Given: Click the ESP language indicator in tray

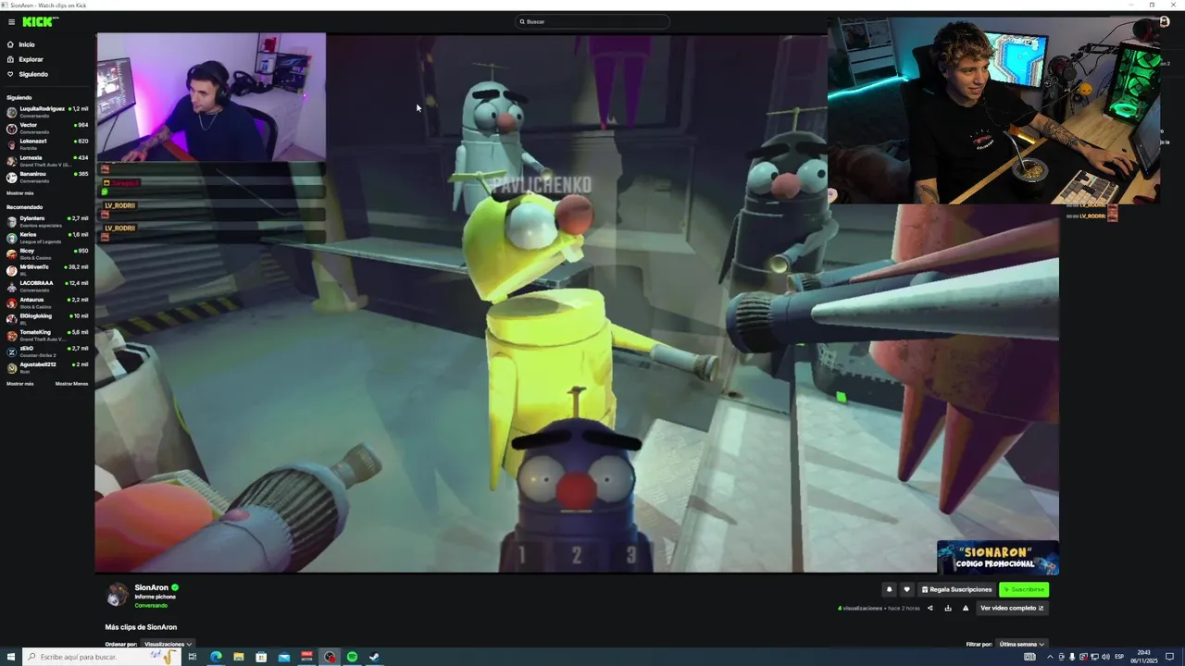Looking at the screenshot, I should 1119,657.
